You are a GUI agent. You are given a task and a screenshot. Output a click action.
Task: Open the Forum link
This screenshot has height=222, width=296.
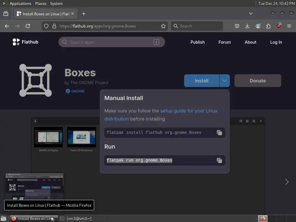tap(225, 42)
